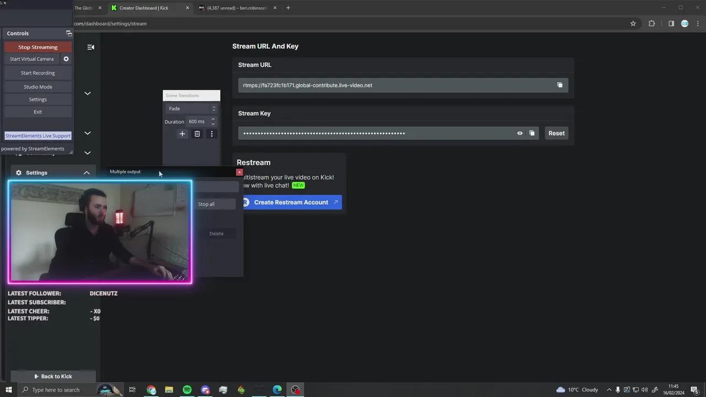Click Exit in the OBS Controls dock

(38, 112)
